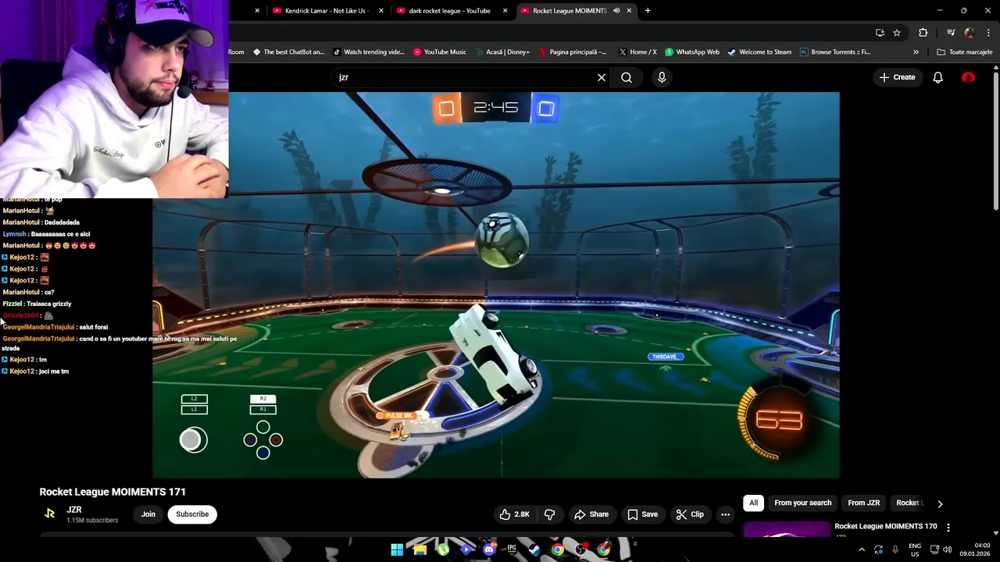The width and height of the screenshot is (1000, 562).
Task: Like the video with 2.8K likes
Action: click(515, 514)
